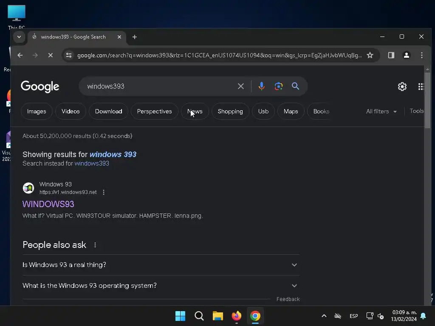Viewport: 435px width, 326px height.
Task: Close the windows393 Google Search tab
Action: coord(119,37)
